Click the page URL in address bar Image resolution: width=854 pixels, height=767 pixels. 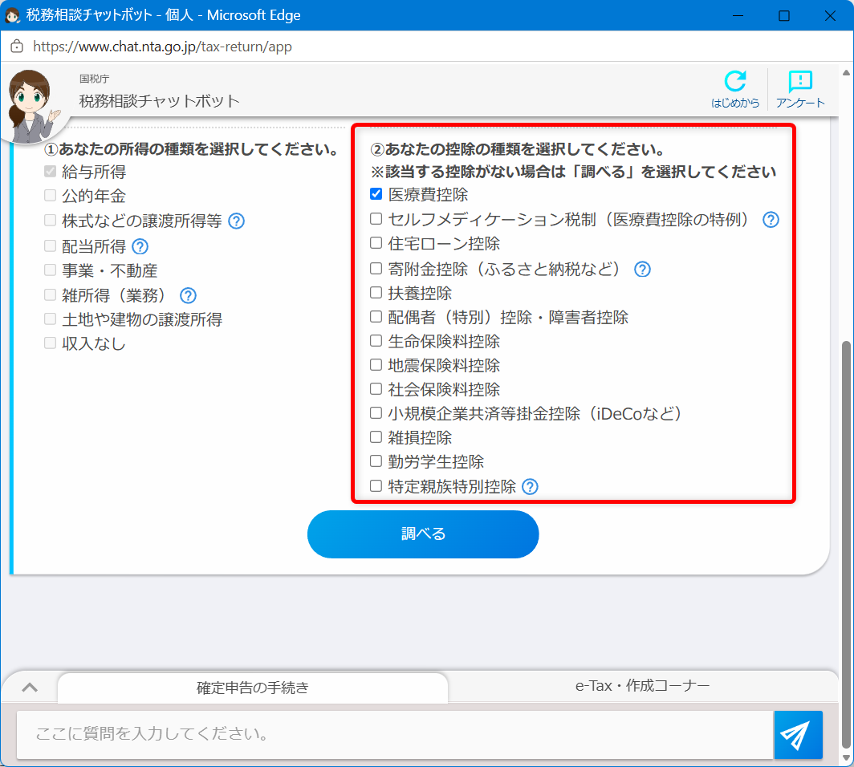click(x=162, y=47)
